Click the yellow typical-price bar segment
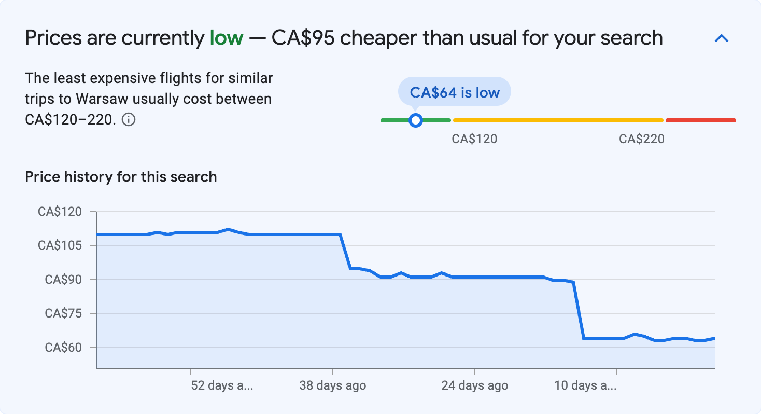Viewport: 761px width, 414px height. tap(557, 120)
